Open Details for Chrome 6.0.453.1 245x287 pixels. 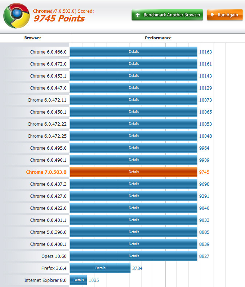134,76
